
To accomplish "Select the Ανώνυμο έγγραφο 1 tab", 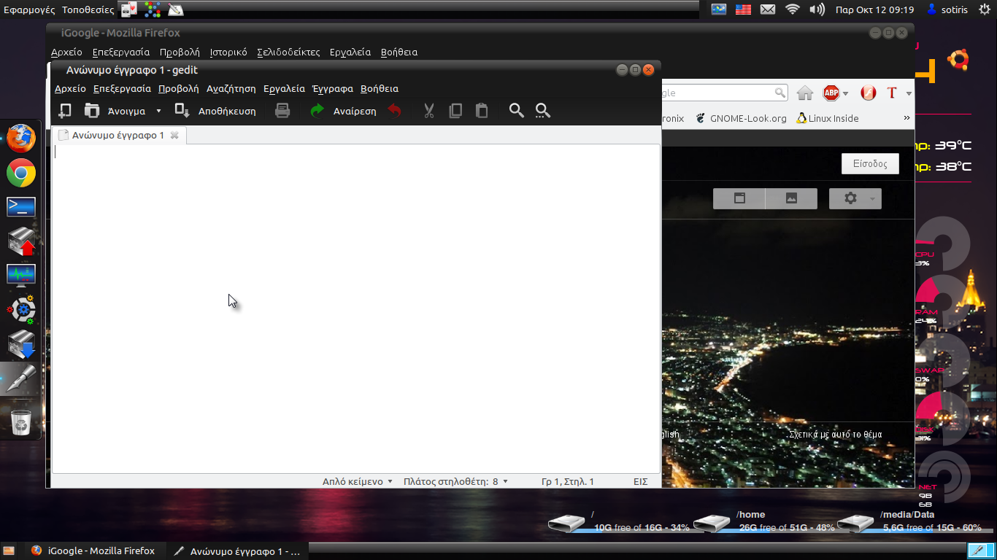I will tap(118, 135).
